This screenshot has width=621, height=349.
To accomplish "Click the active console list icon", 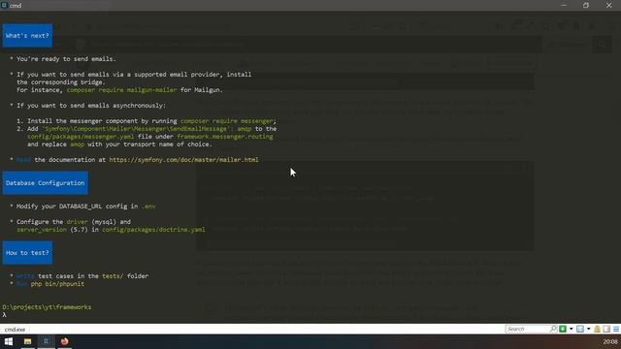I will coord(580,329).
